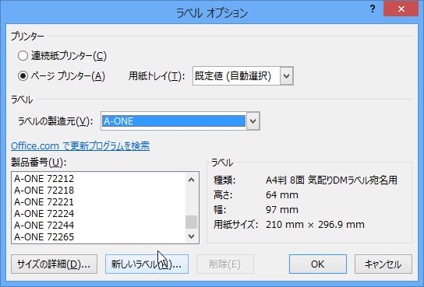The width and height of the screenshot is (424, 287).
Task: Click the 削除(E) button
Action: tap(225, 264)
